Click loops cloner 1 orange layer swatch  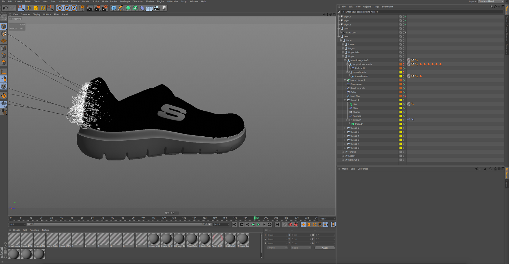401,80
